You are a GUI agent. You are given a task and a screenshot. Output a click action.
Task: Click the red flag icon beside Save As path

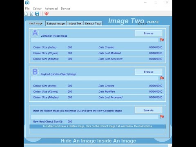tap(162, 116)
